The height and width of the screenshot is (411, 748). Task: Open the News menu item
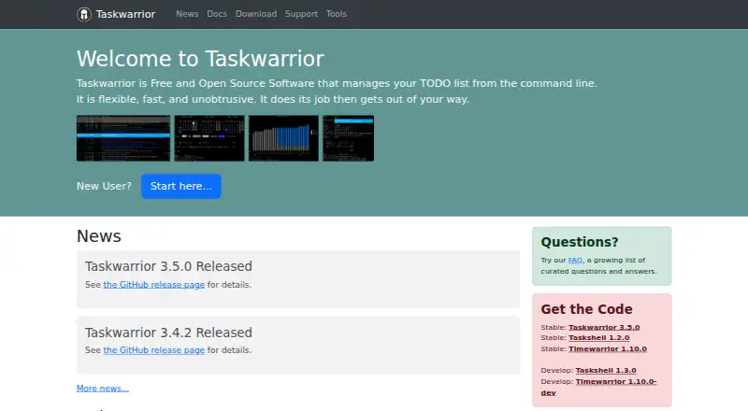click(187, 14)
